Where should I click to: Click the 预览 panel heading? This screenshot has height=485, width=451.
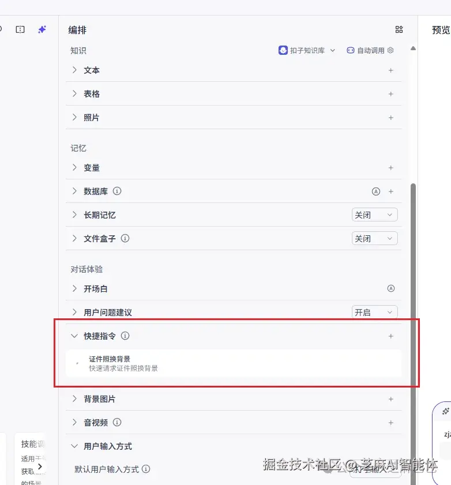coord(441,30)
